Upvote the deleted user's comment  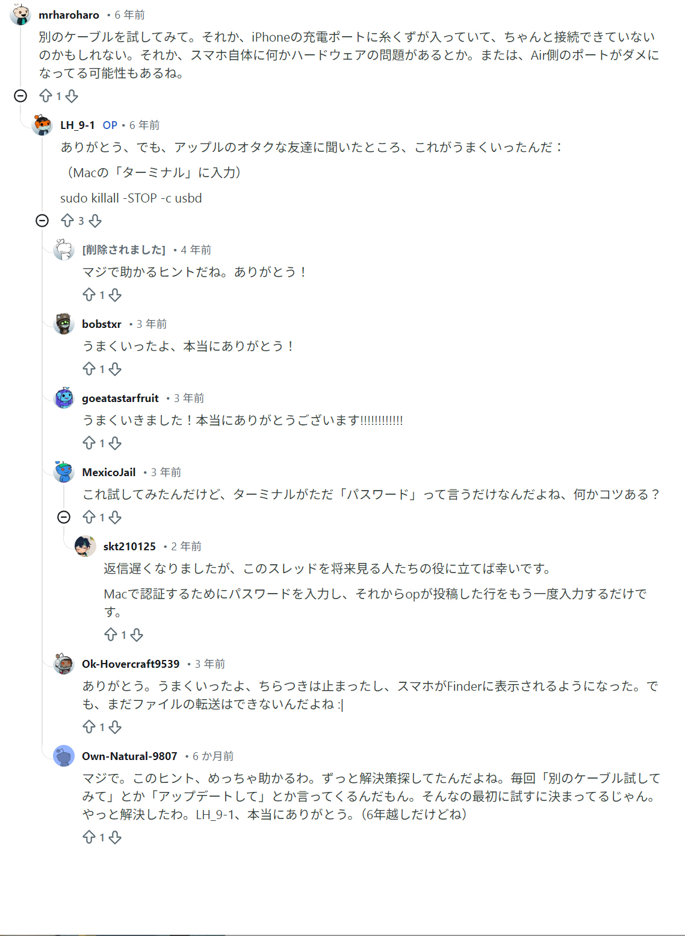click(x=89, y=295)
